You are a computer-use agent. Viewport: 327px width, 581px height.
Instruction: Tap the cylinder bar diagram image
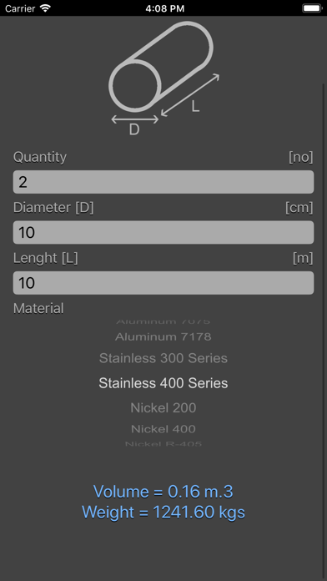coord(164,78)
